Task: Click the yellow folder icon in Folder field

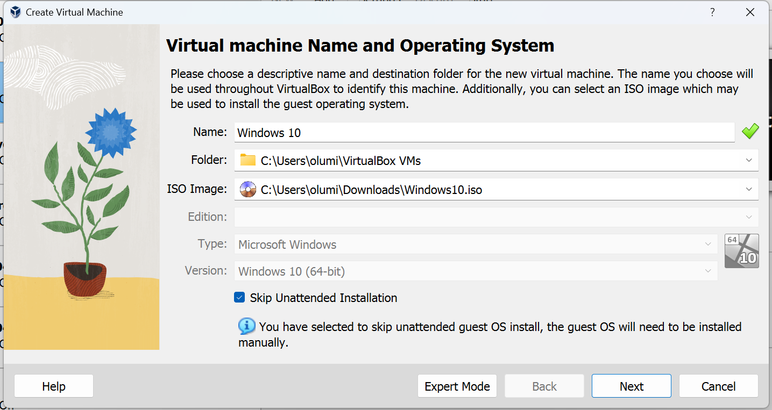Action: tap(247, 160)
